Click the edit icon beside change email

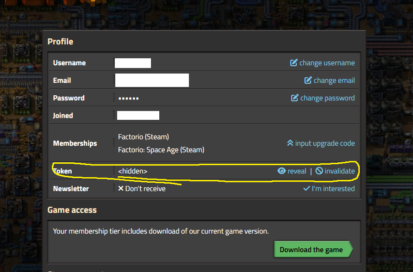point(308,80)
